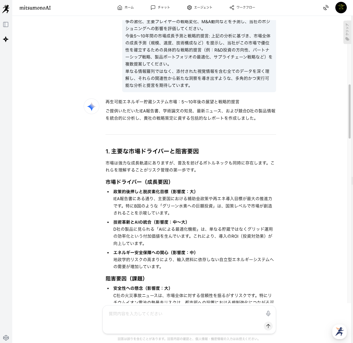Click the mitsumonoAI brand title
The image size is (353, 343).
pos(35,8)
